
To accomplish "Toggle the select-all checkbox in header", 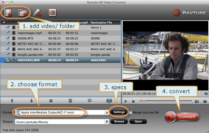I will [4, 22].
